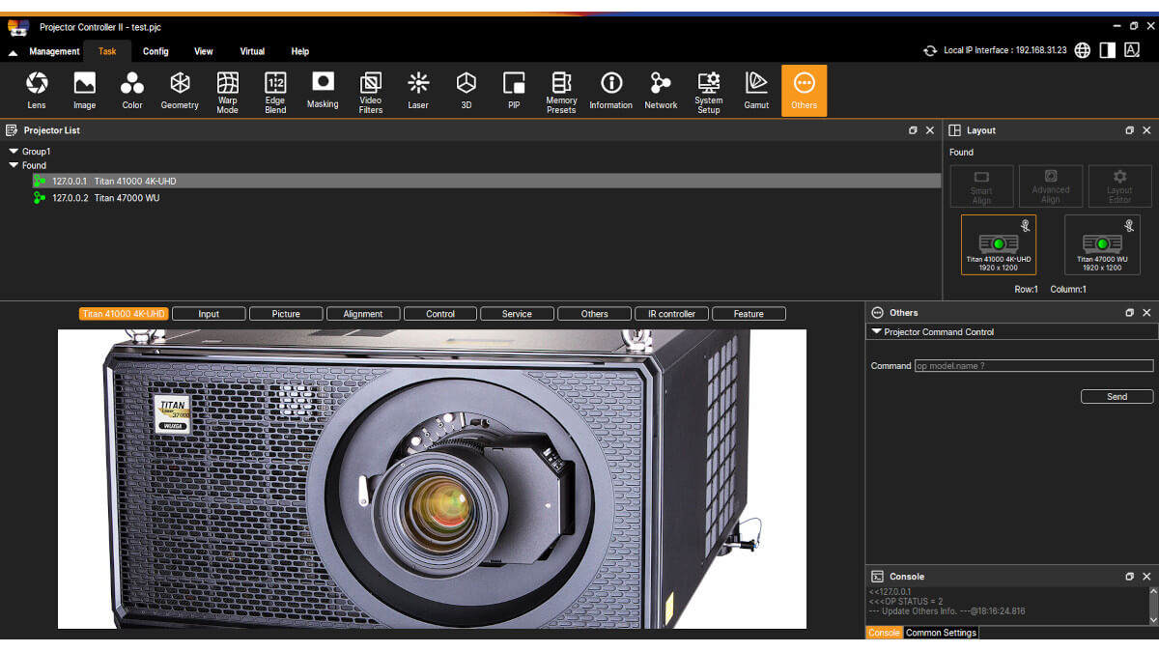Open the Masking task
The height and width of the screenshot is (652, 1159).
(323, 91)
